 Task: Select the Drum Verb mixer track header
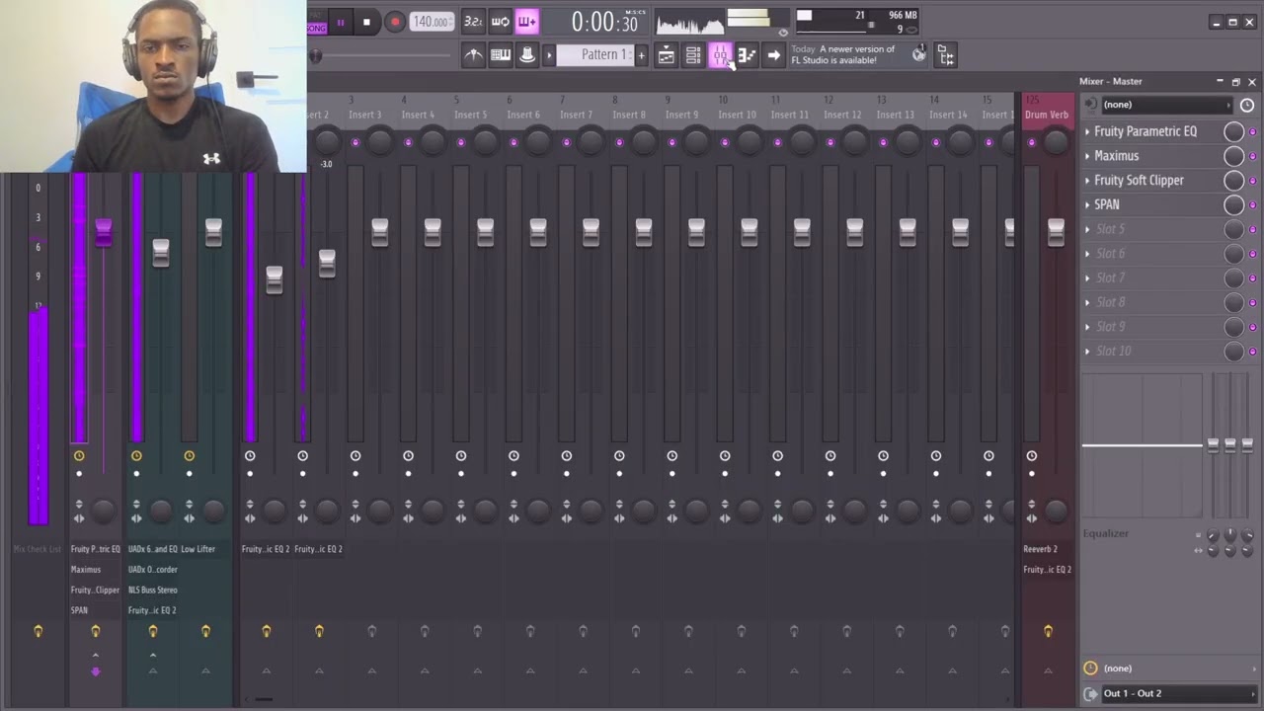click(1047, 110)
